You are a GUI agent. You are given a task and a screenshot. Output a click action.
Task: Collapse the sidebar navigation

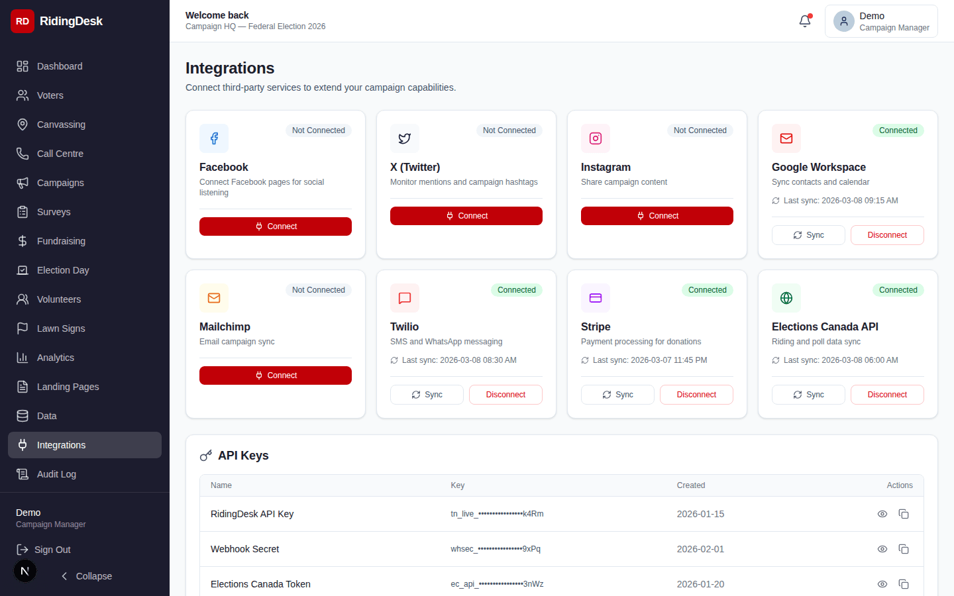pos(86,576)
